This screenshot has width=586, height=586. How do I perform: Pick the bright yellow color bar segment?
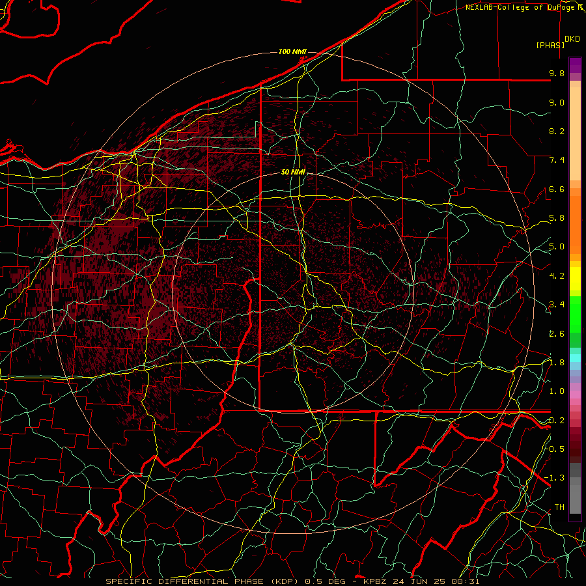tap(575, 279)
